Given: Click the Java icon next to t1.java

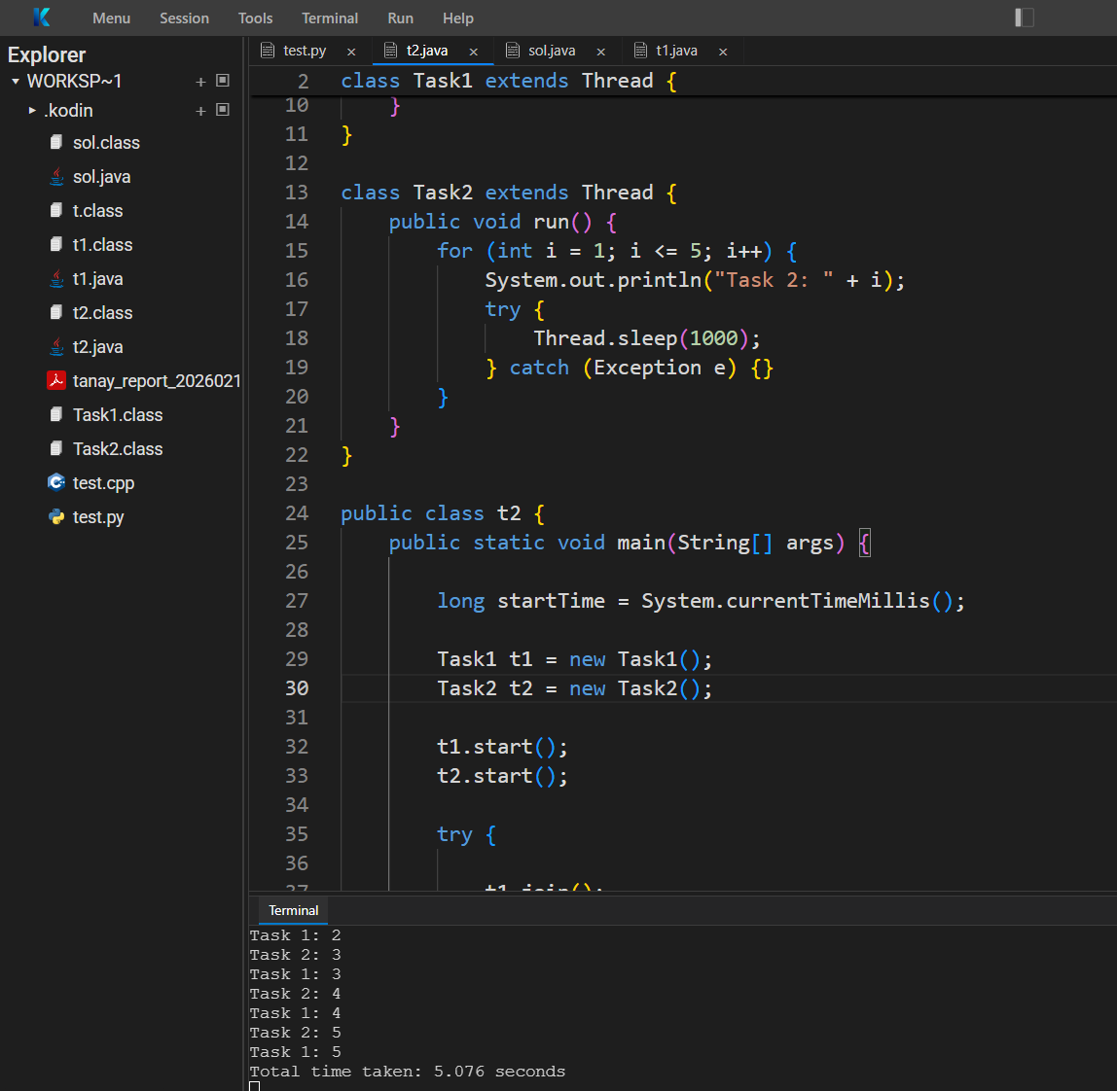Looking at the screenshot, I should point(56,278).
